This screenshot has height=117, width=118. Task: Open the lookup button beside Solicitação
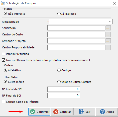coord(108,28)
